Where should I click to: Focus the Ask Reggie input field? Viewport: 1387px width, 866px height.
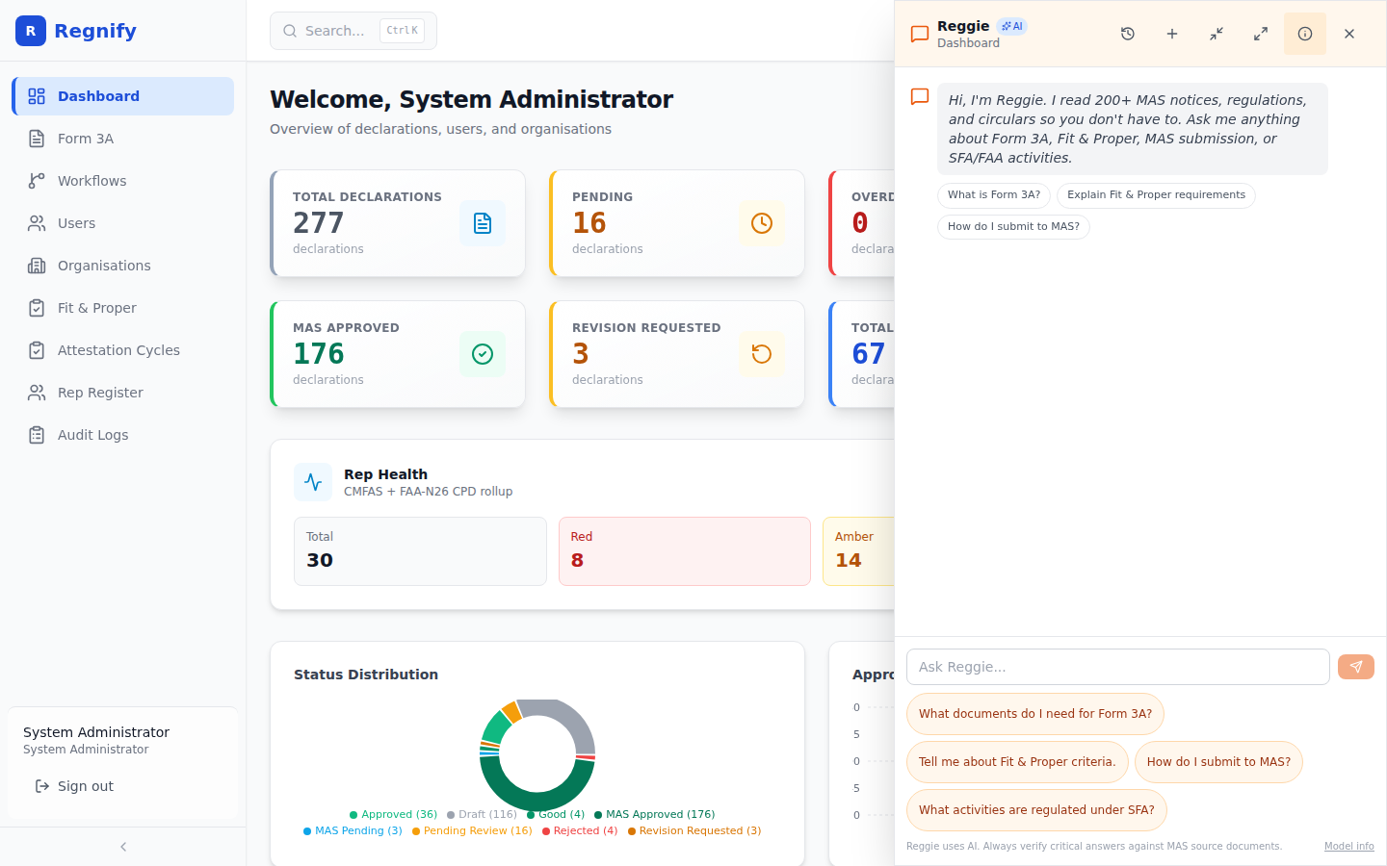coord(1118,667)
